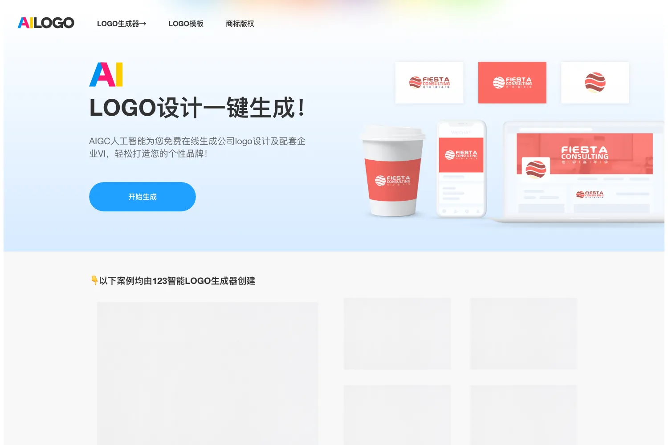Viewport: 668px width, 445px height.
Task: Click the AILOGO site logo
Action: tap(46, 23)
